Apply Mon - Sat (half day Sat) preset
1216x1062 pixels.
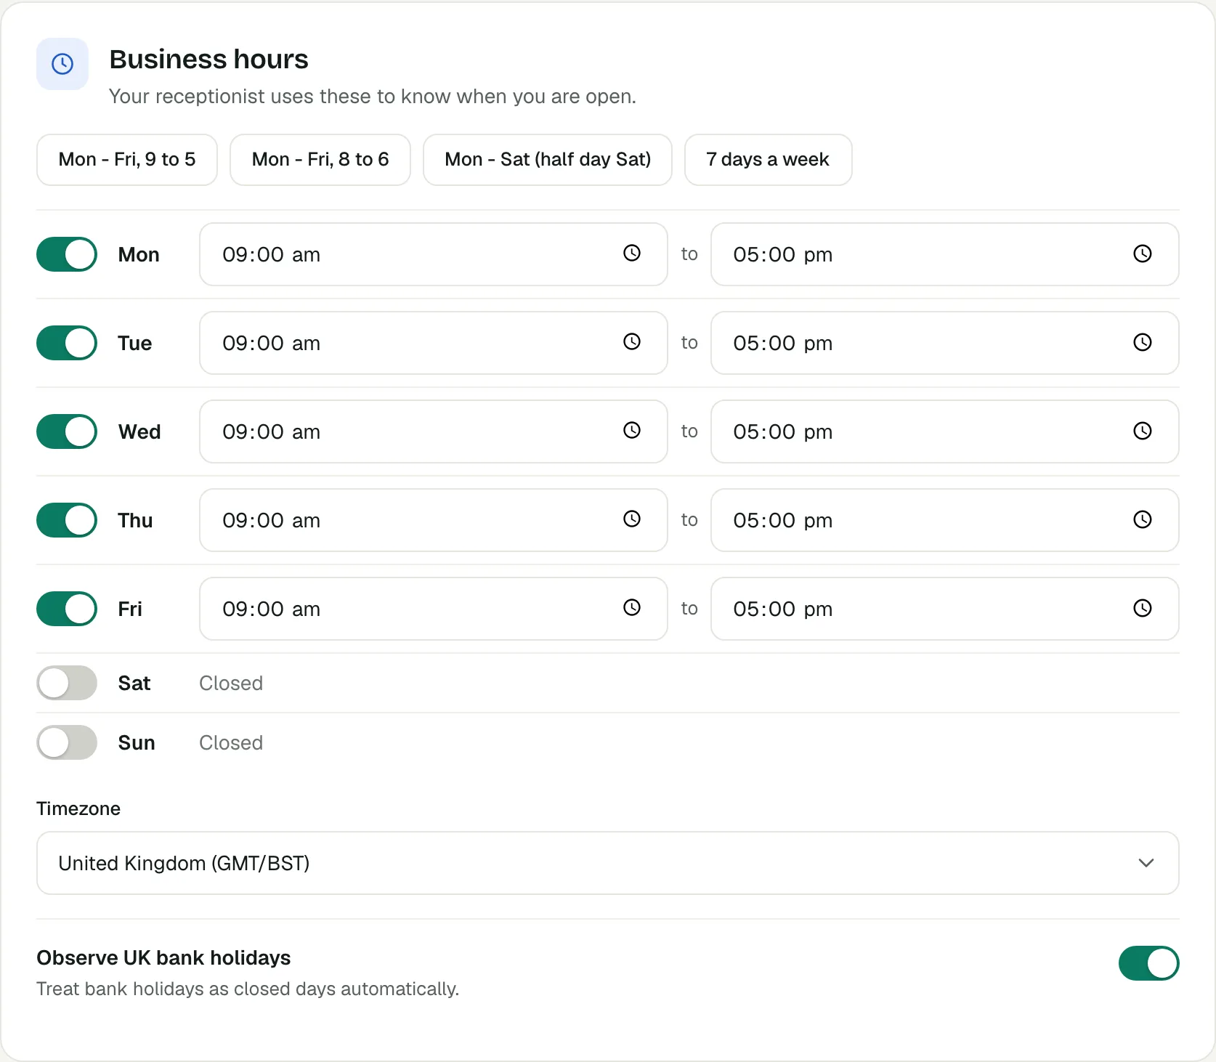coord(548,160)
